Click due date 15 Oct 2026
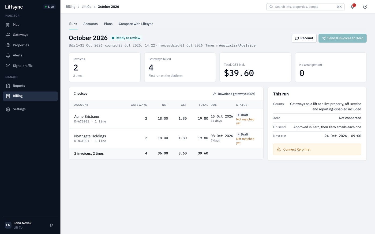The width and height of the screenshot is (375, 234). coord(222,117)
